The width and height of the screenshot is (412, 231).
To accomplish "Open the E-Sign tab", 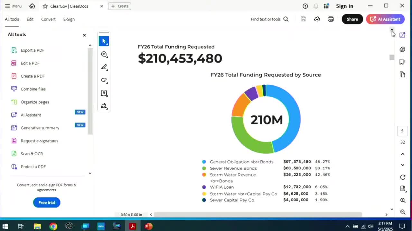I will pos(69,19).
